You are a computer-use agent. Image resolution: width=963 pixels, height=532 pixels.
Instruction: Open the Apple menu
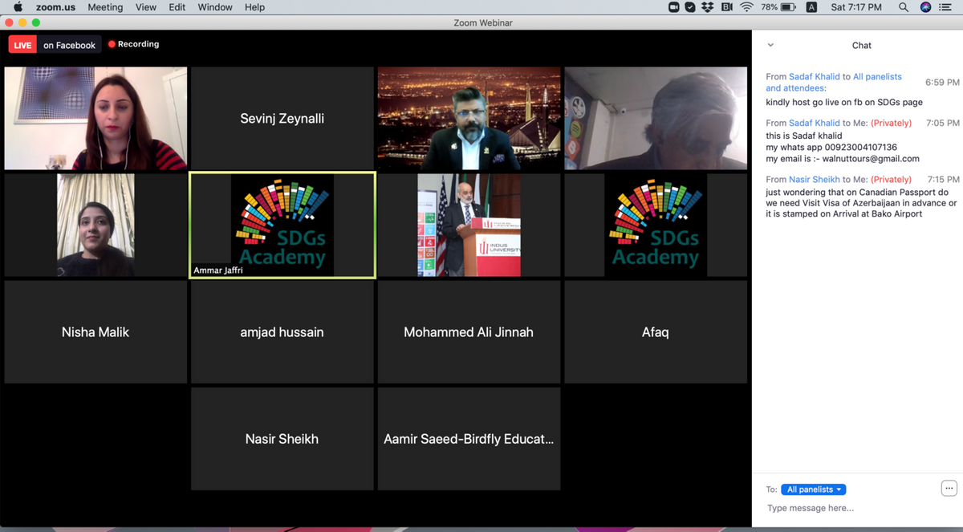(18, 7)
